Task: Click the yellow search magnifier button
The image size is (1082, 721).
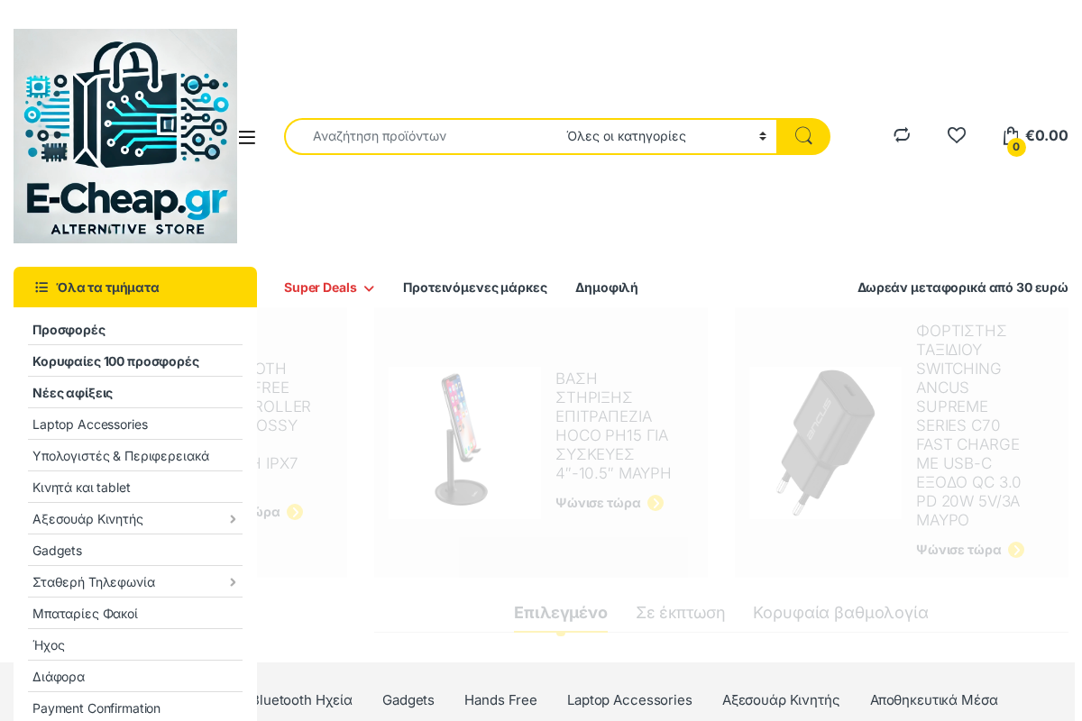Action: 803,136
